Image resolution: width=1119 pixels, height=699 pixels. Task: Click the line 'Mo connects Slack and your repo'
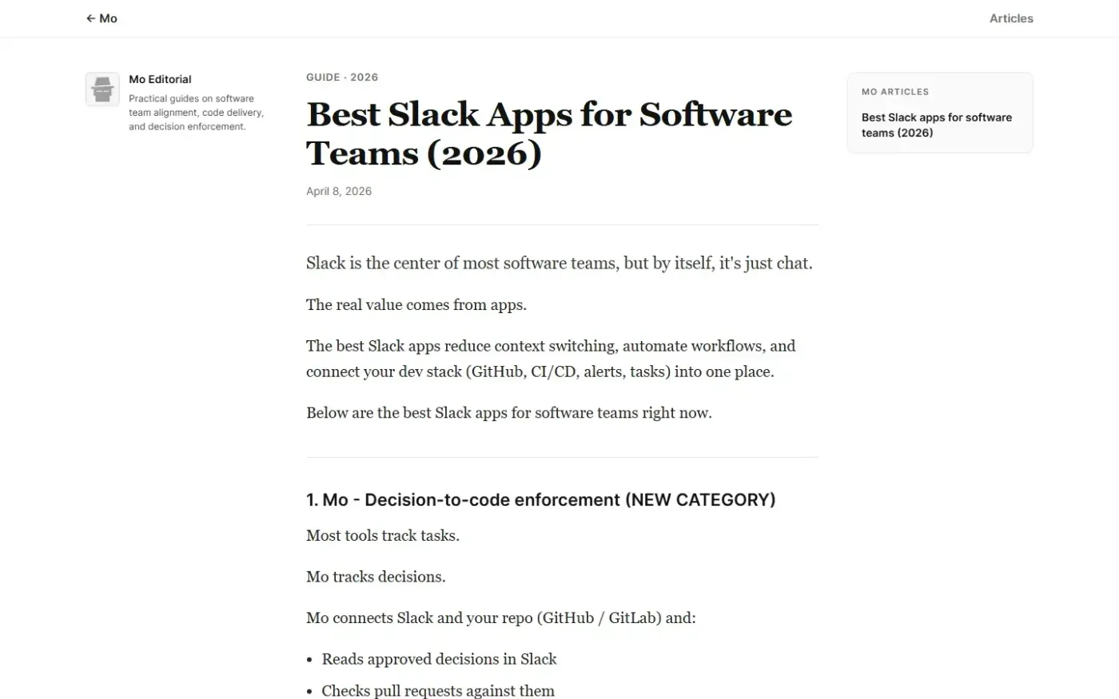click(501, 618)
